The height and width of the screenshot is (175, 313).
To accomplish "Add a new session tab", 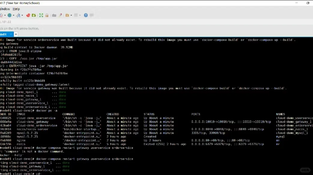I will click(16, 34).
